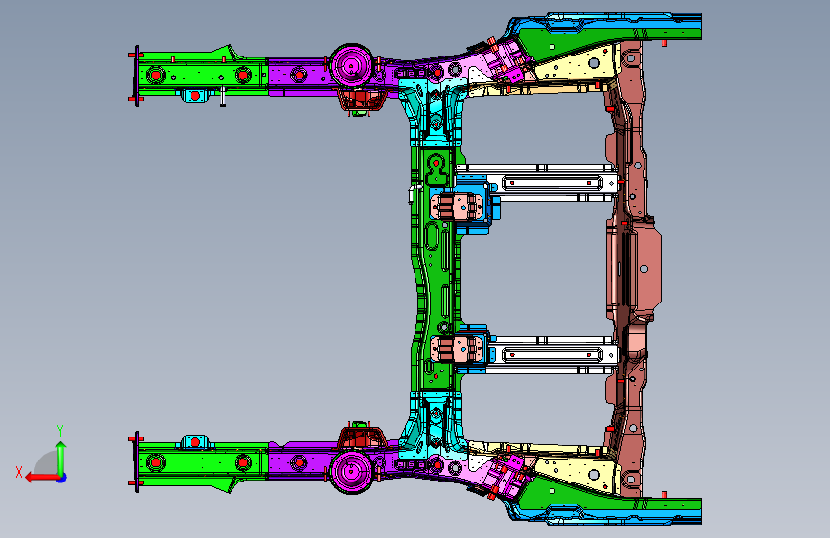Viewport: 830px width, 538px height.
Task: Click the "X" label on the axis triad
Action: click(x=19, y=472)
